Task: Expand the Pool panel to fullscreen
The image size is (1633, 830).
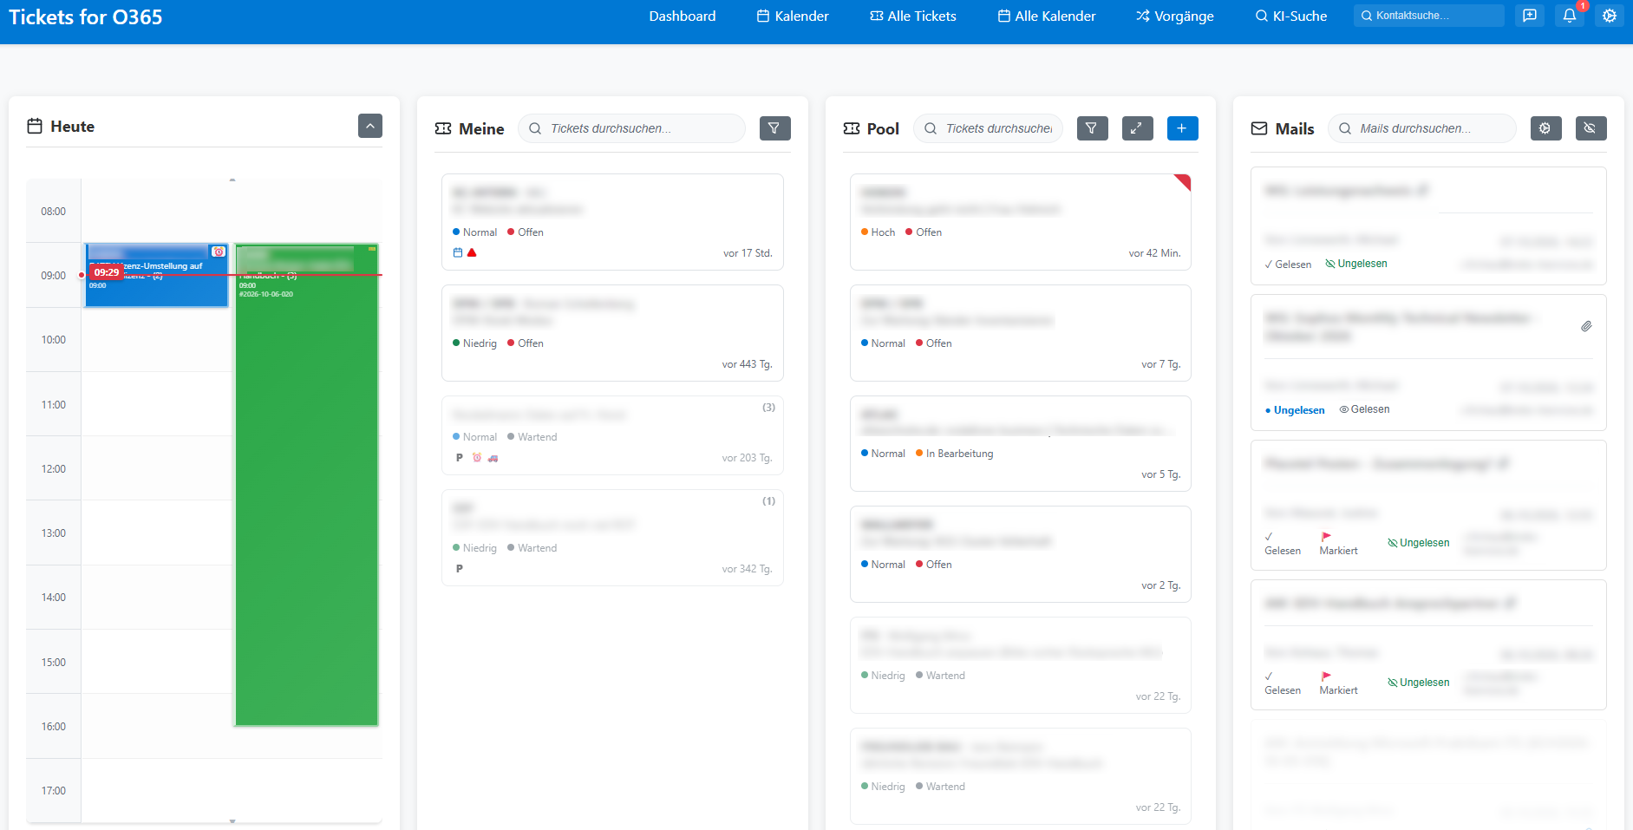Action: (x=1137, y=128)
